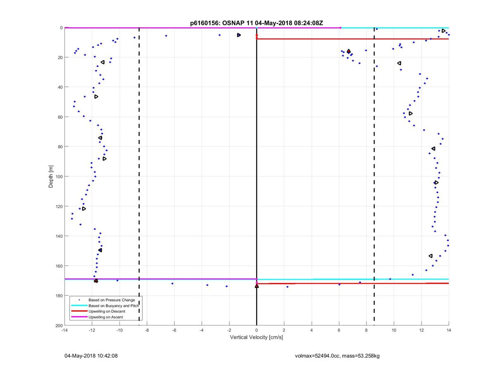Click depth axis tick label '140'
496x366 pixels.
tap(59, 236)
